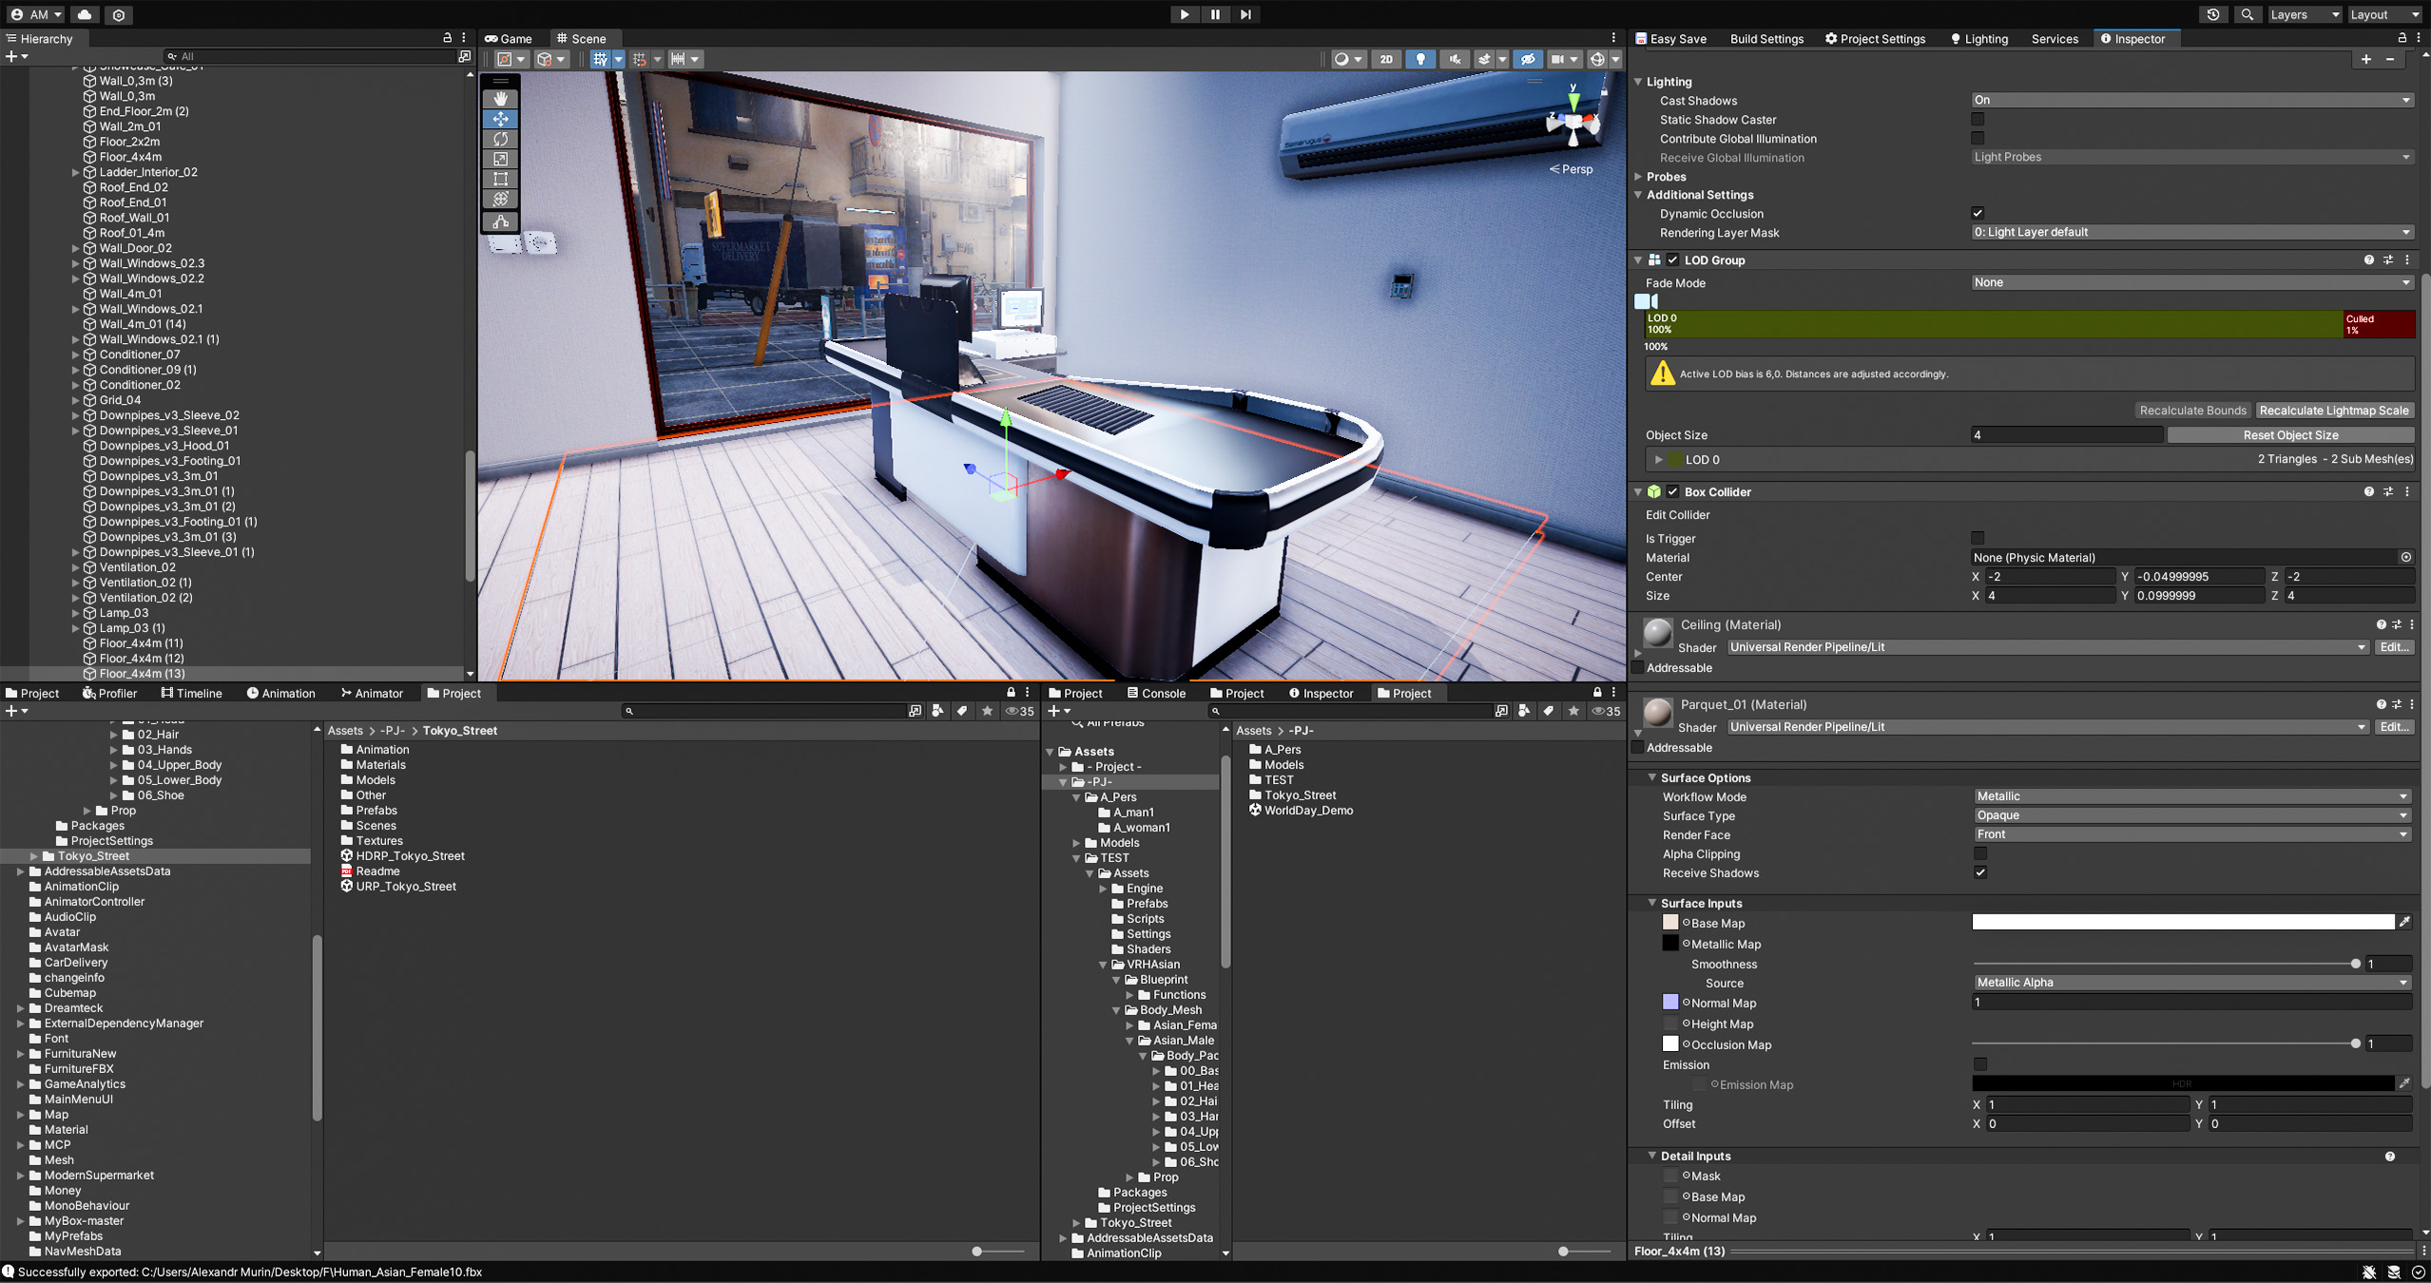Toggle tool handle pivot position icon
Viewport: 2431px width, 1283px height.
pyautogui.click(x=511, y=59)
